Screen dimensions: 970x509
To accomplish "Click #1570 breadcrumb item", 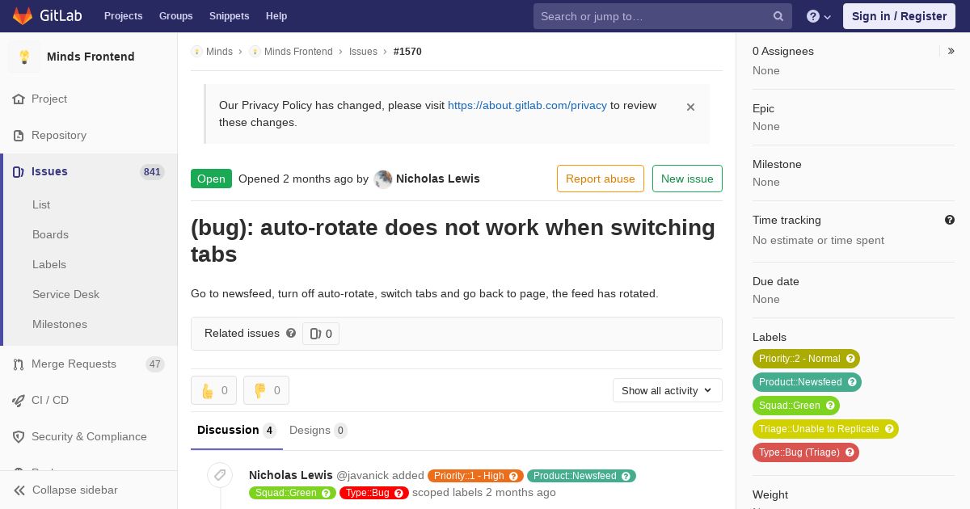I will [x=407, y=52].
